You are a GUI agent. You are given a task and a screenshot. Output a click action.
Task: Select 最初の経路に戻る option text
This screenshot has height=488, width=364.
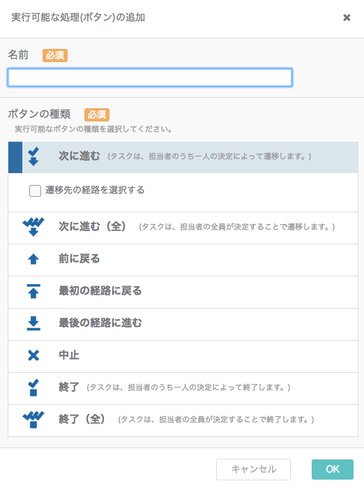click(x=100, y=290)
